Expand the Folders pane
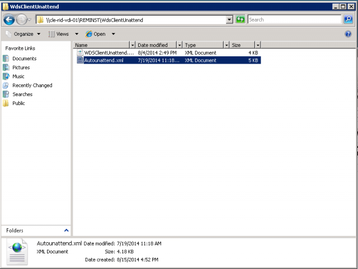 (66, 230)
